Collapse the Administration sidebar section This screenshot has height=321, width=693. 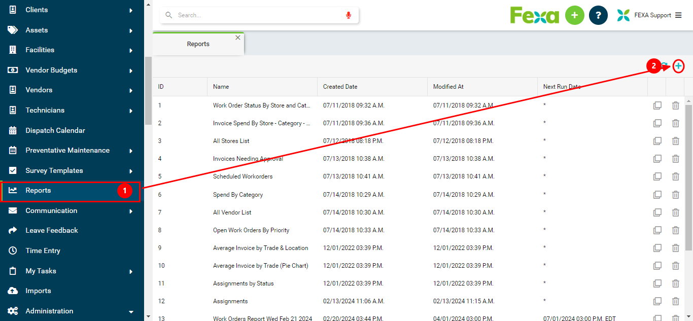(131, 311)
